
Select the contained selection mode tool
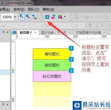pos(28,17)
